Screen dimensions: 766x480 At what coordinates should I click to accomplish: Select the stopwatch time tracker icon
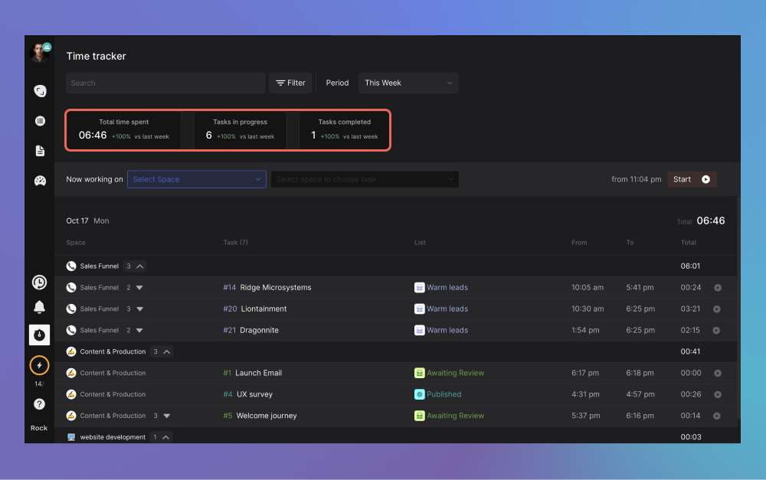point(39,335)
